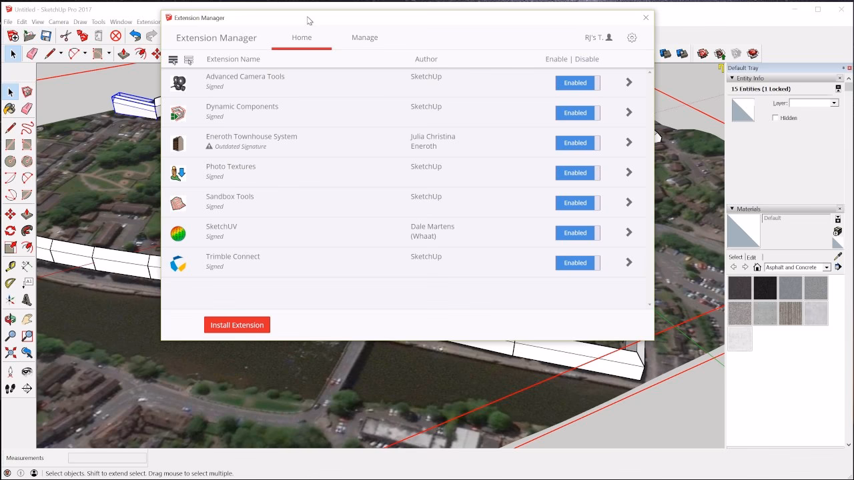Toggle SketchUV Enabled switch
Screen dimensions: 854x480
578,233
